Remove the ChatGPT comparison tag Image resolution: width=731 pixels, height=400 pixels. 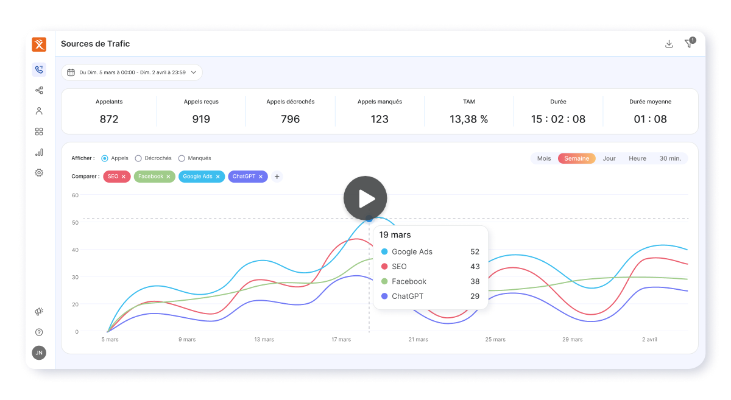click(x=262, y=177)
